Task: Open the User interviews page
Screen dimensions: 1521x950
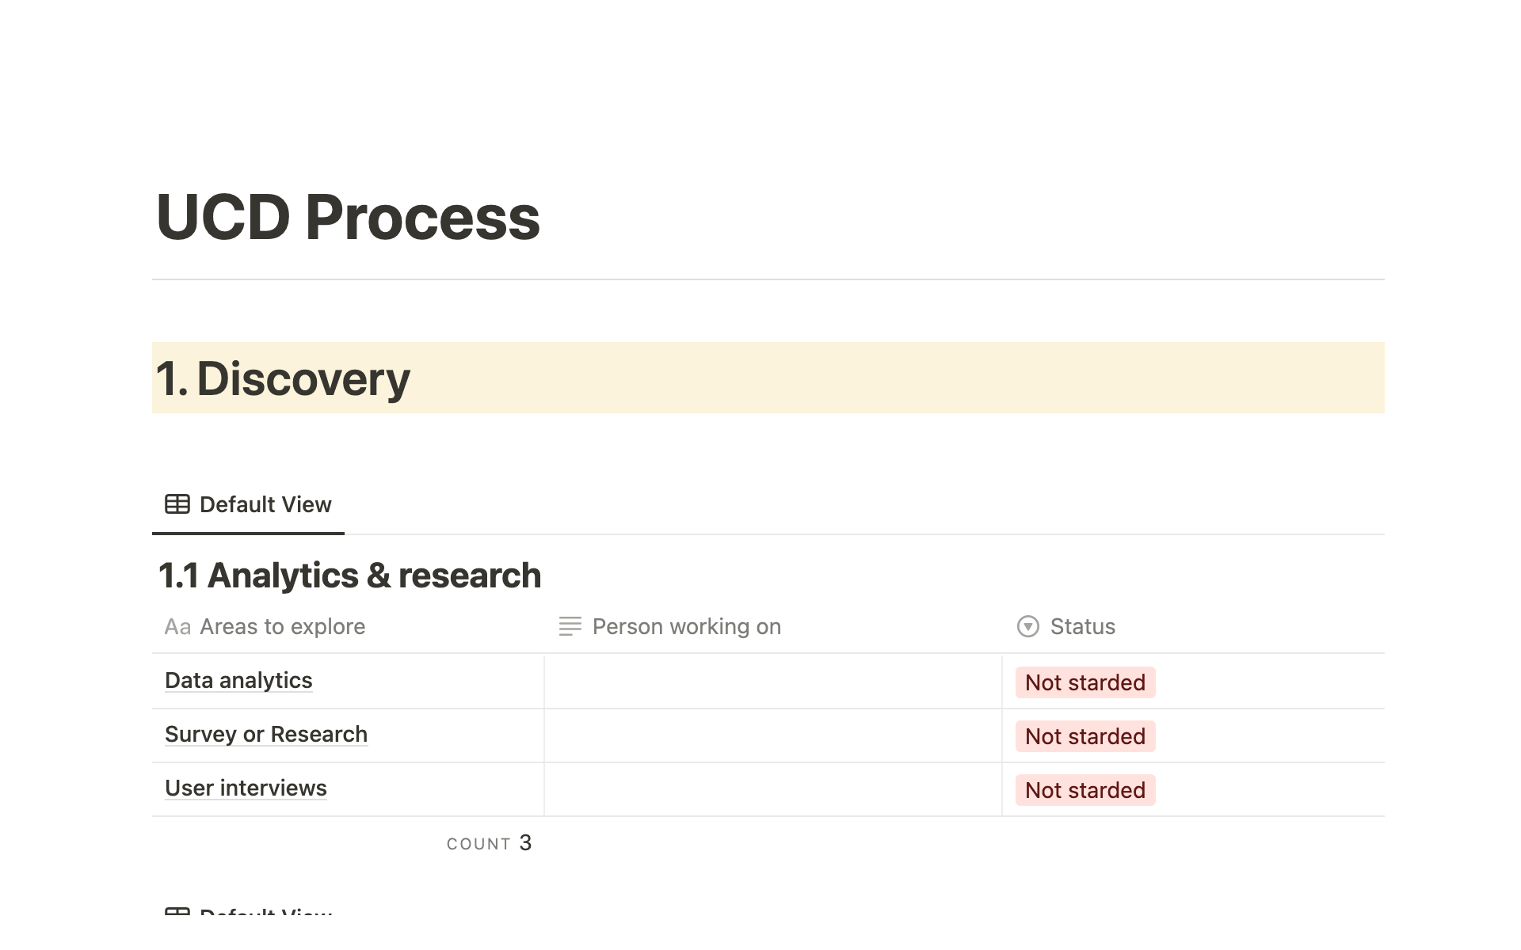Action: (246, 788)
